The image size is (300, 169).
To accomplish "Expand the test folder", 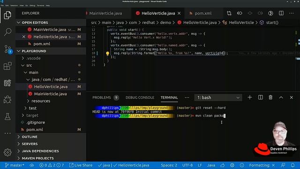I will (51, 108).
